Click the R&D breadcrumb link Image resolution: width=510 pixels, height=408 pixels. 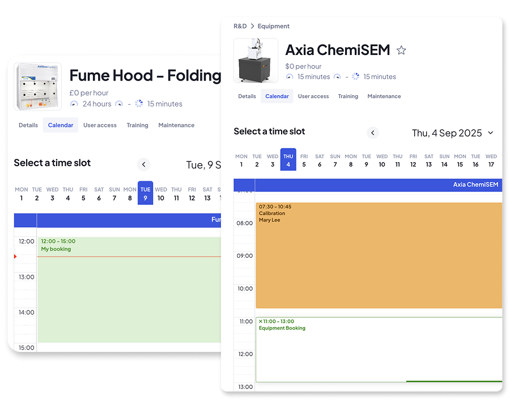coord(240,26)
